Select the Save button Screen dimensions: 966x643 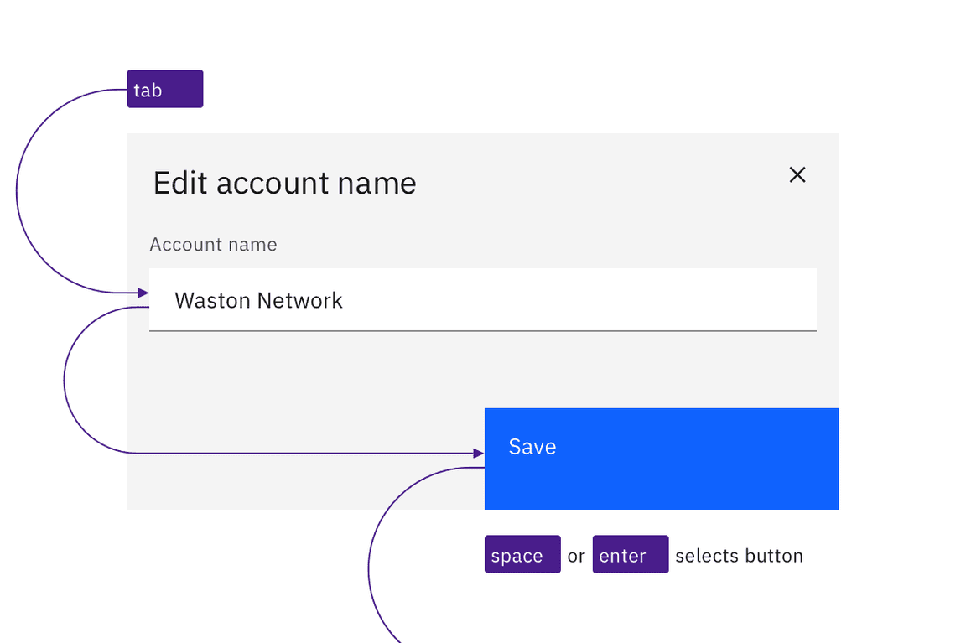tap(661, 458)
